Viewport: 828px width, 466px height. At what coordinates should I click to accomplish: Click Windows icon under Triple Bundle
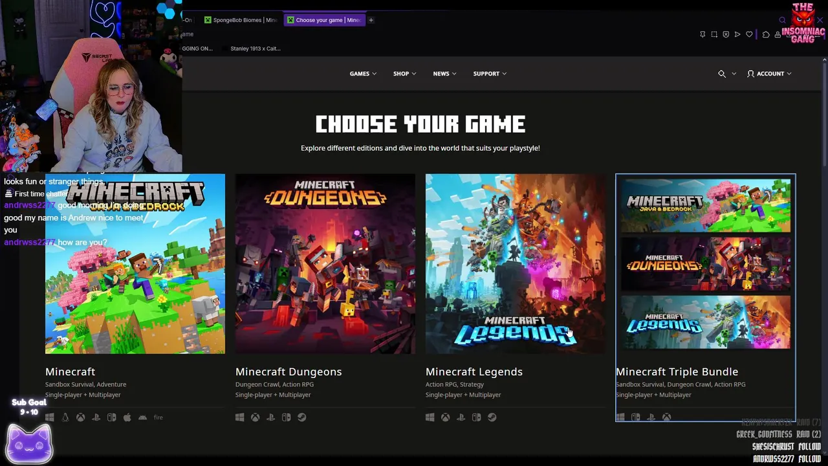(620, 417)
